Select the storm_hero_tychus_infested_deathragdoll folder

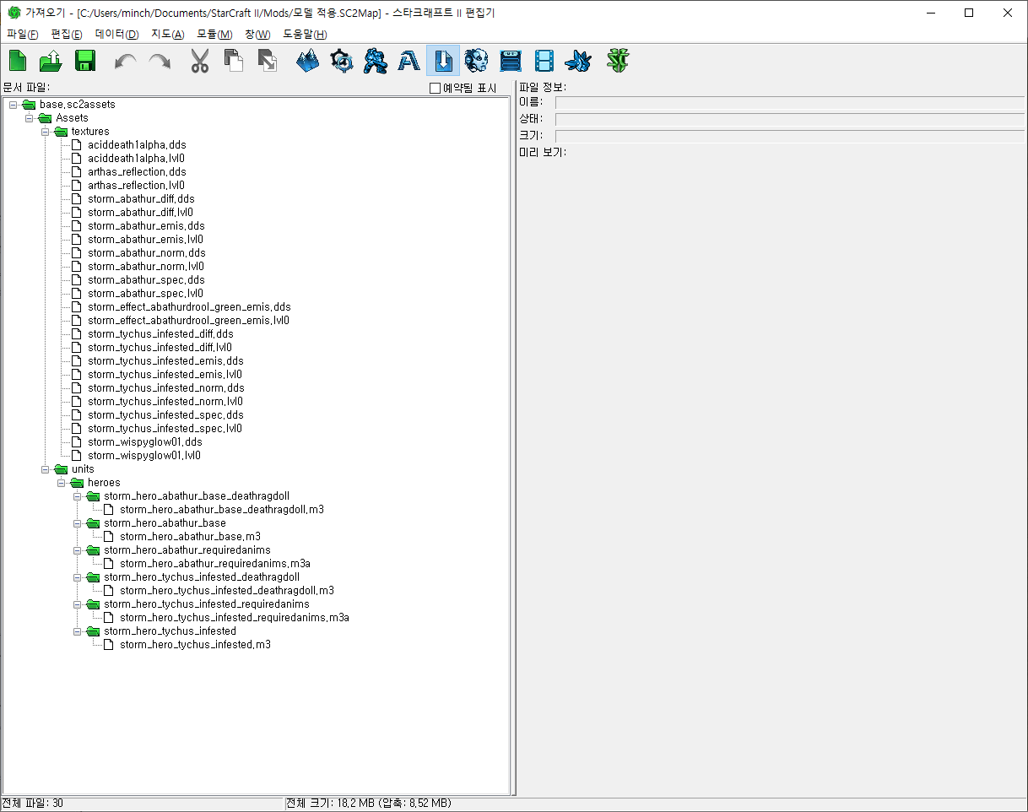(202, 577)
